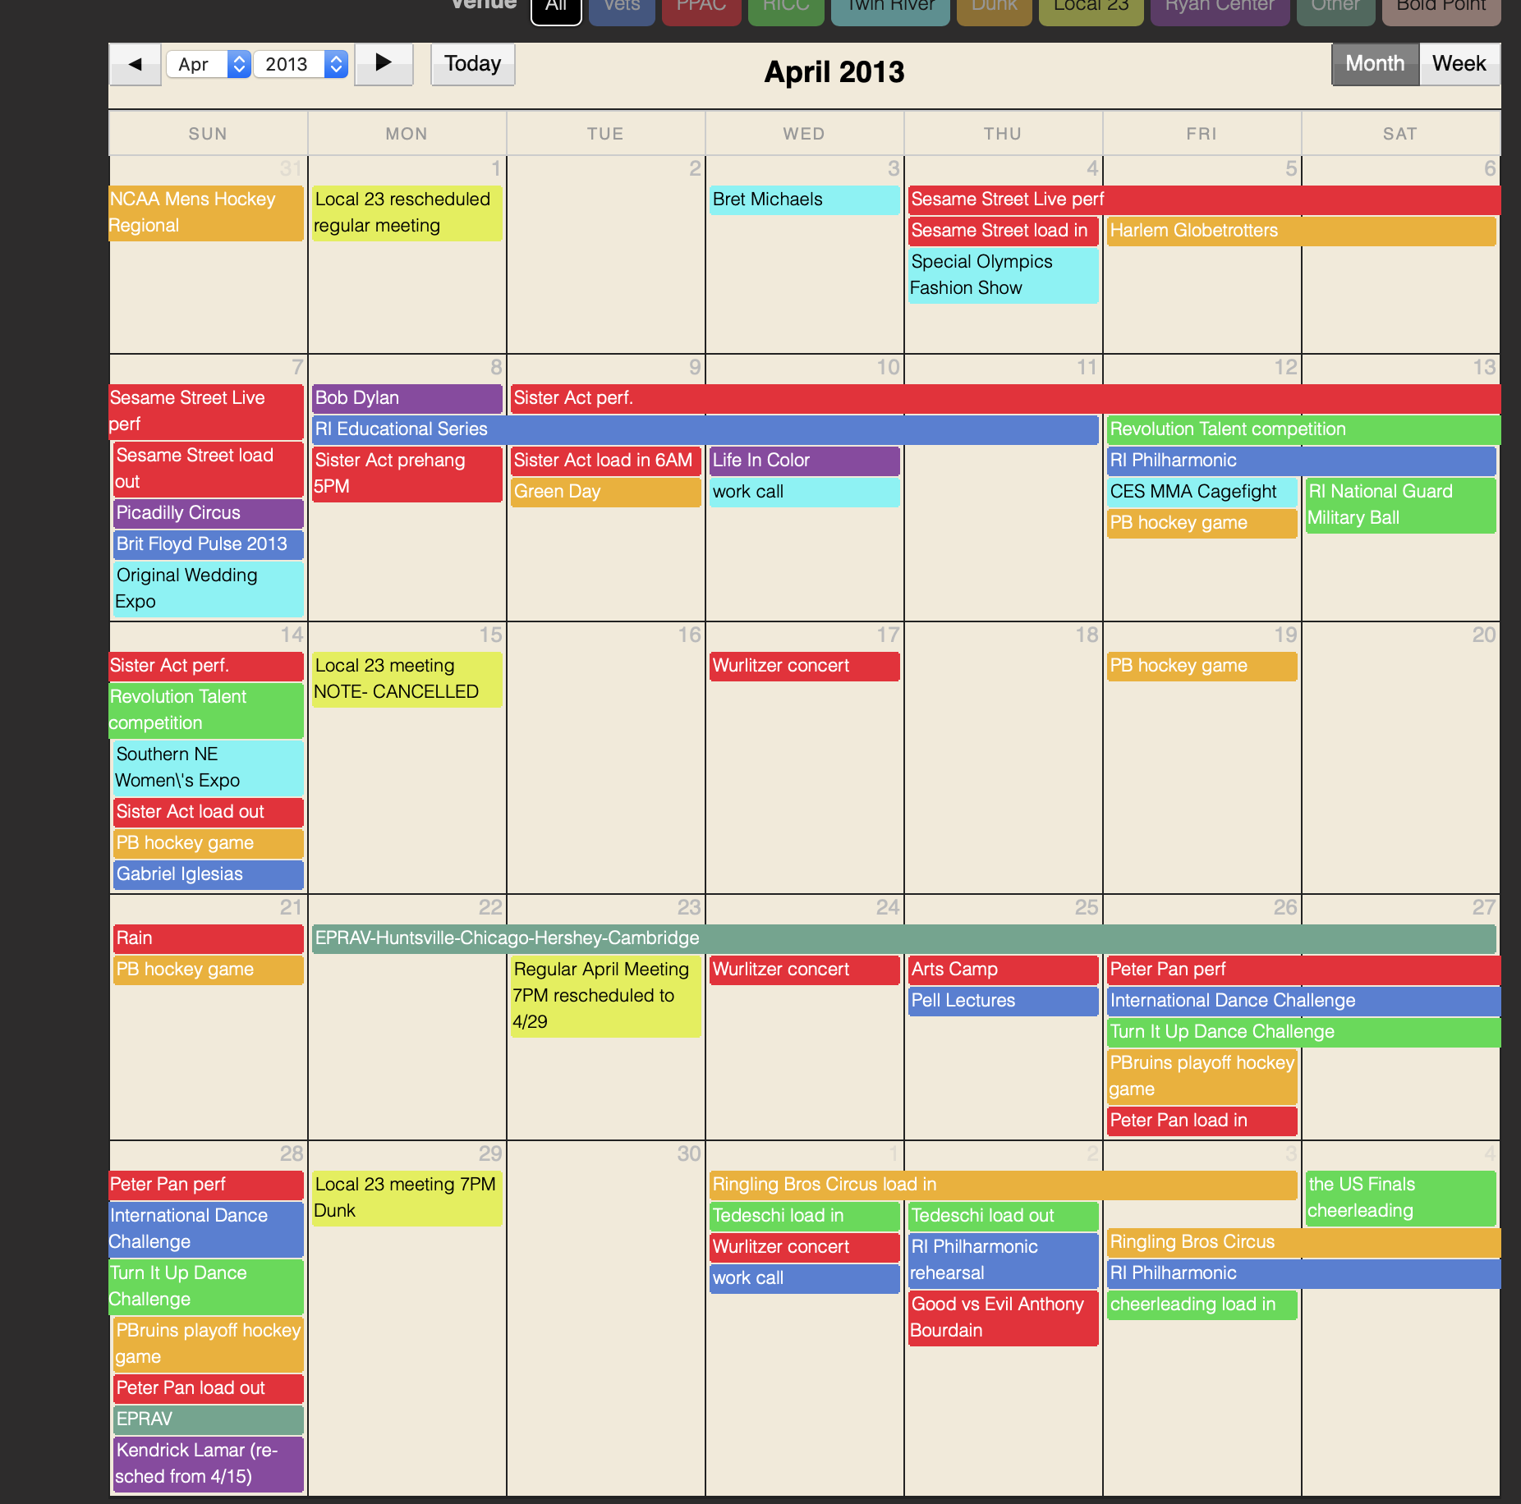Viewport: 1521px width, 1504px height.
Task: Switch to Week view
Action: (1459, 64)
